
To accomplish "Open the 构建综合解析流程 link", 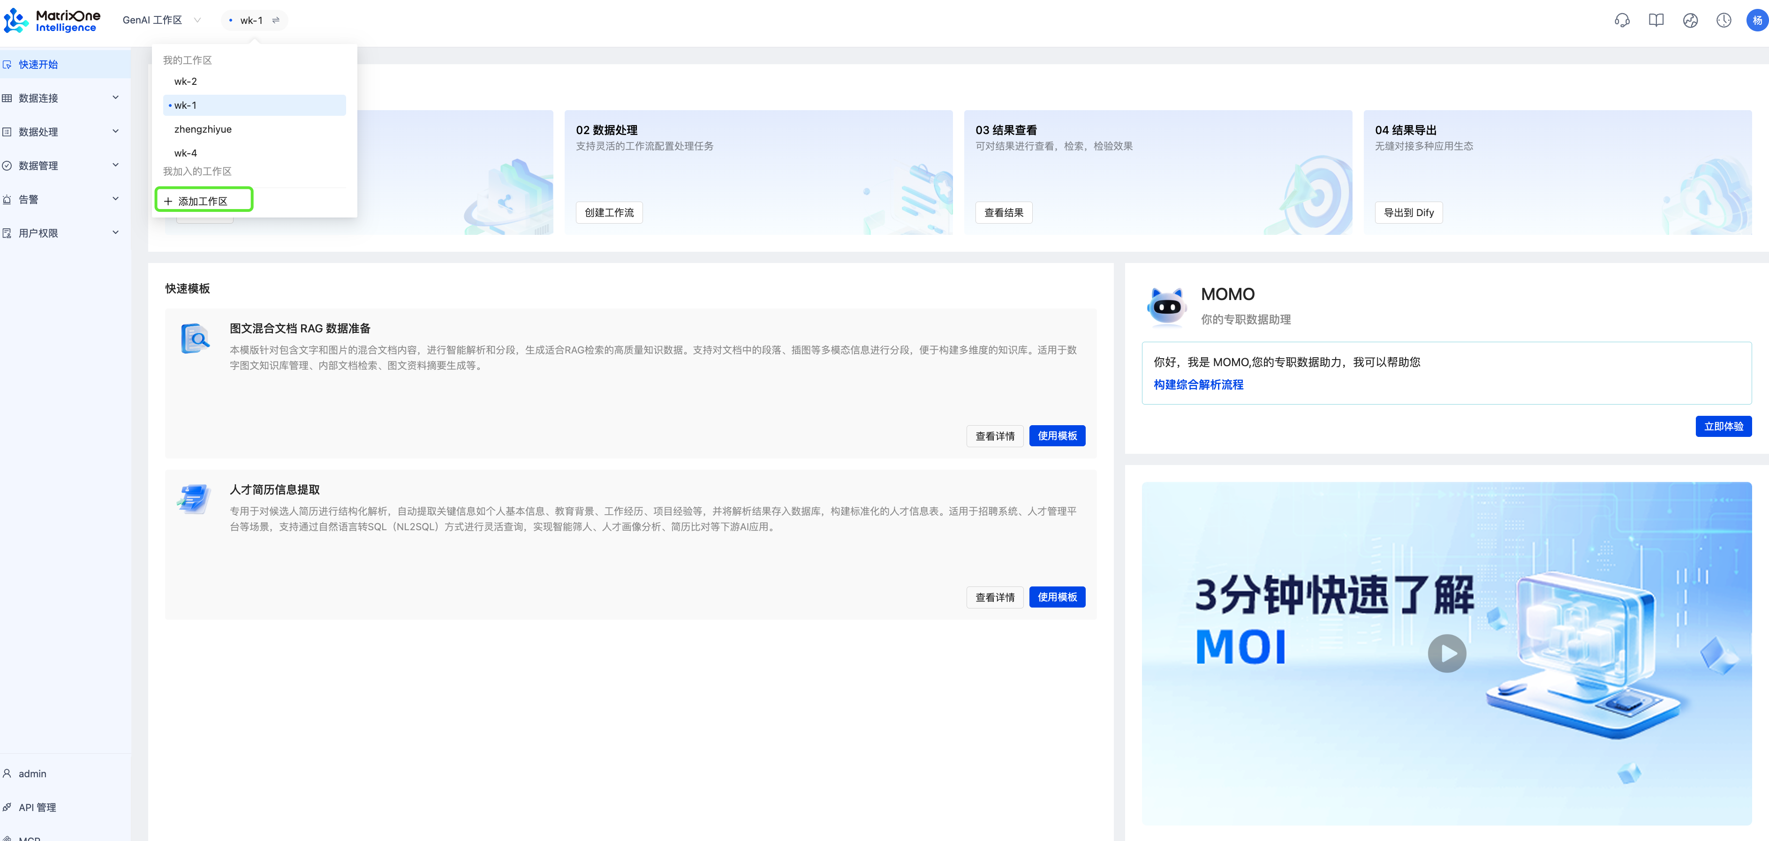I will coord(1198,384).
